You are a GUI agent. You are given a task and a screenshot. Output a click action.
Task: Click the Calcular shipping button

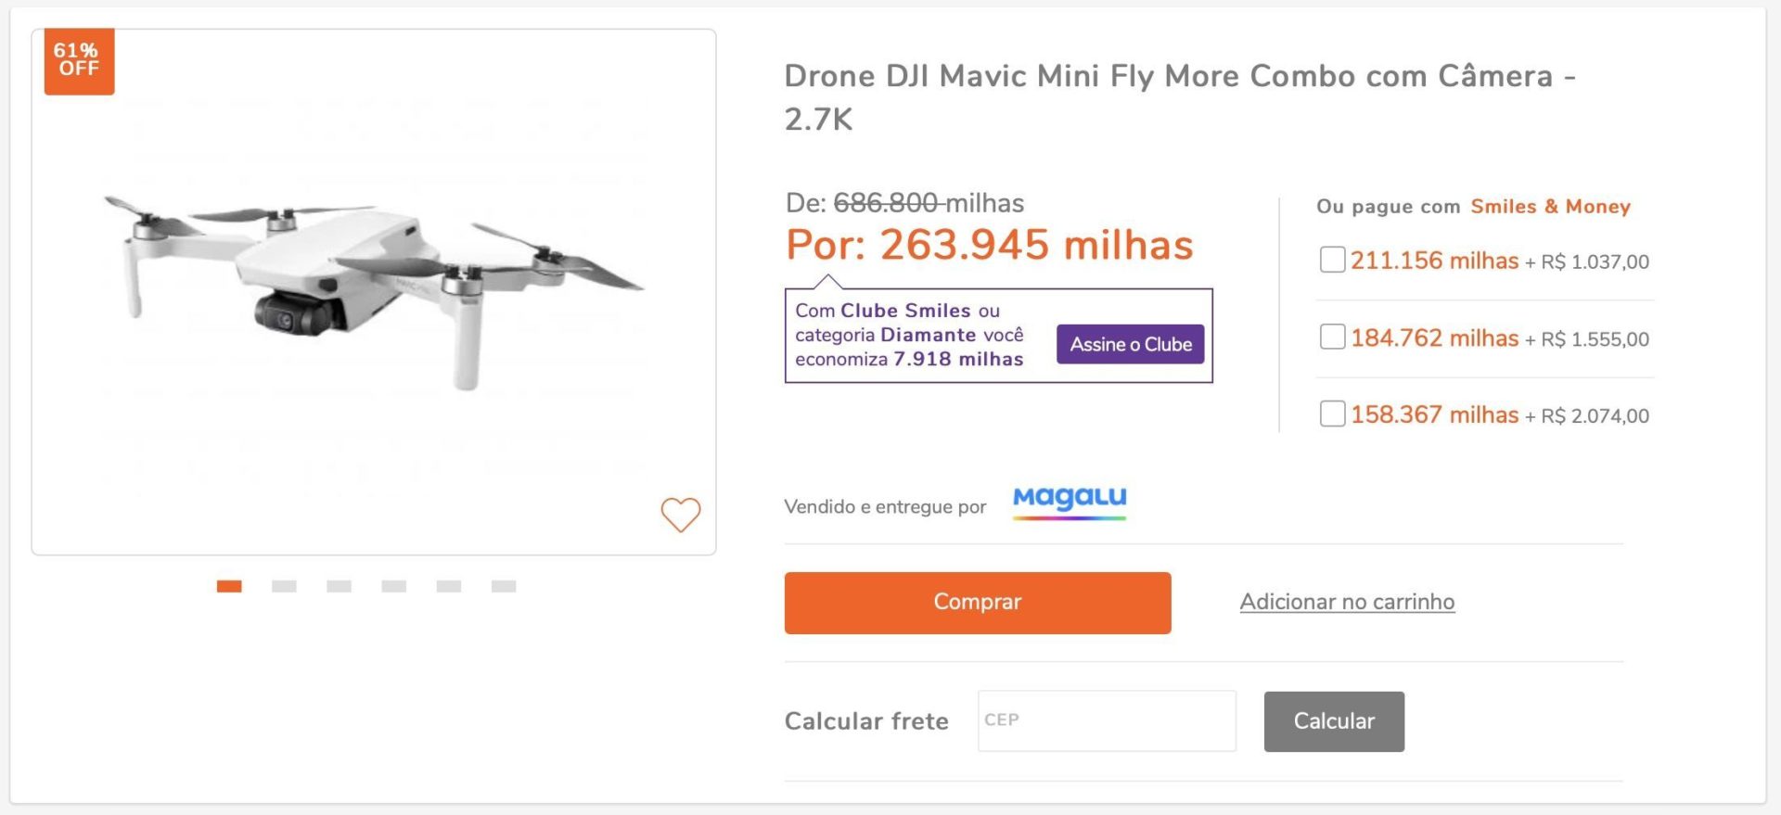[x=1334, y=721]
